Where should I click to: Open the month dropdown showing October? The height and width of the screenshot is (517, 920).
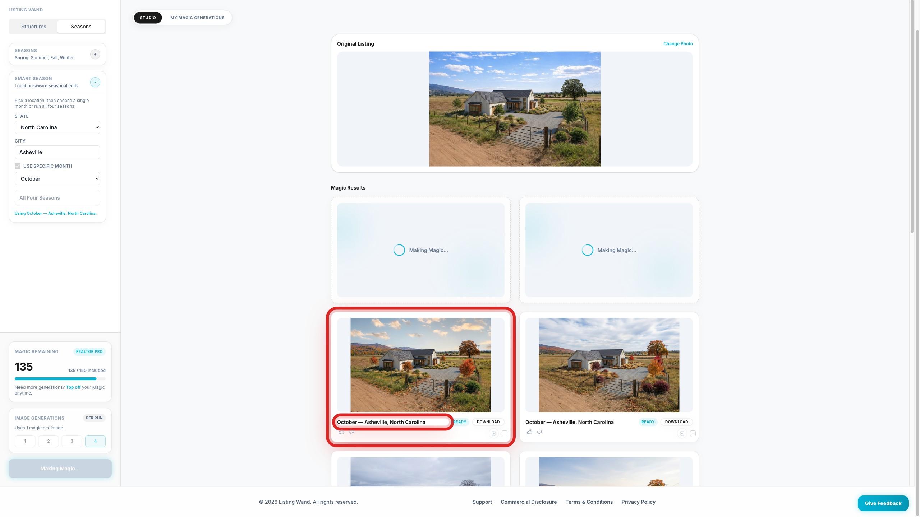(57, 179)
